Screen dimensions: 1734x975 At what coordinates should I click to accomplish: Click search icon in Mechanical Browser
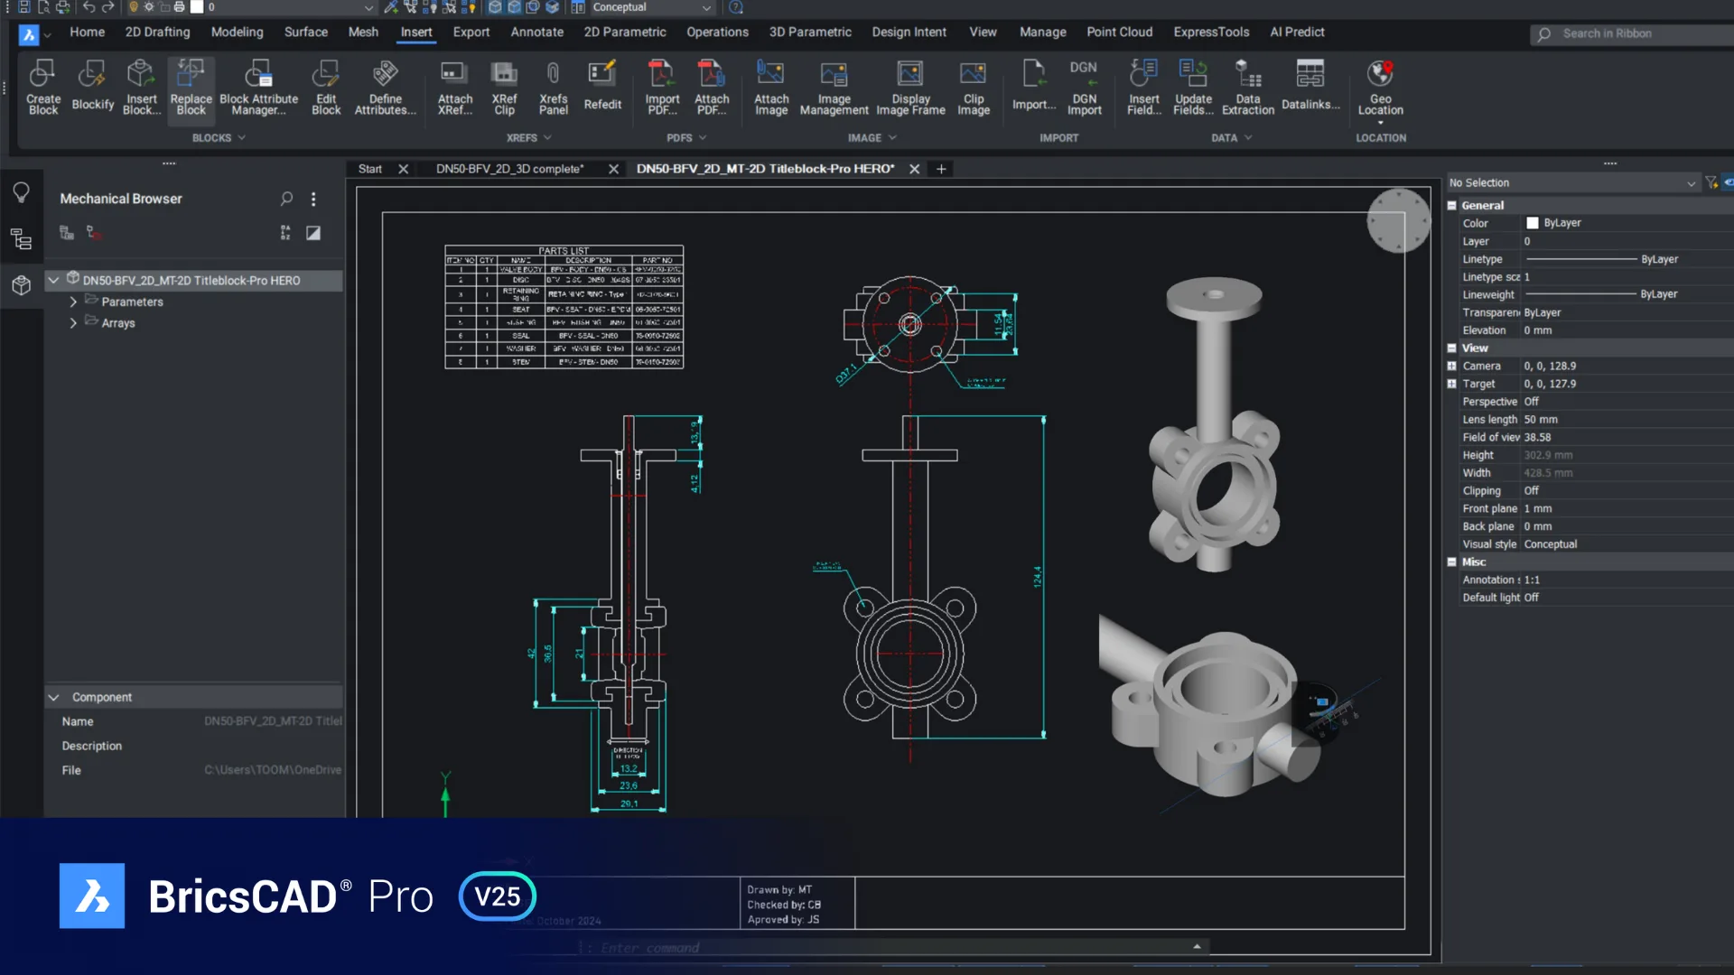[x=286, y=199]
